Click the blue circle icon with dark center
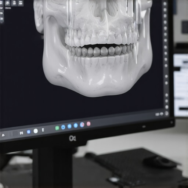Image resolution: width=188 pixels, height=188 pixels. [x=63, y=127]
